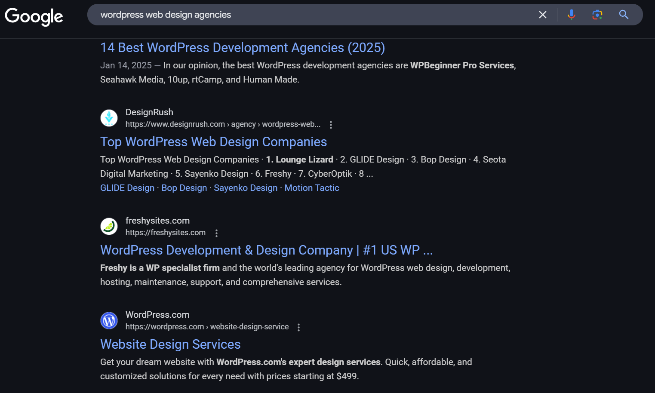
Task: Click the designrush.com URL breadcrumb
Action: tap(223, 124)
